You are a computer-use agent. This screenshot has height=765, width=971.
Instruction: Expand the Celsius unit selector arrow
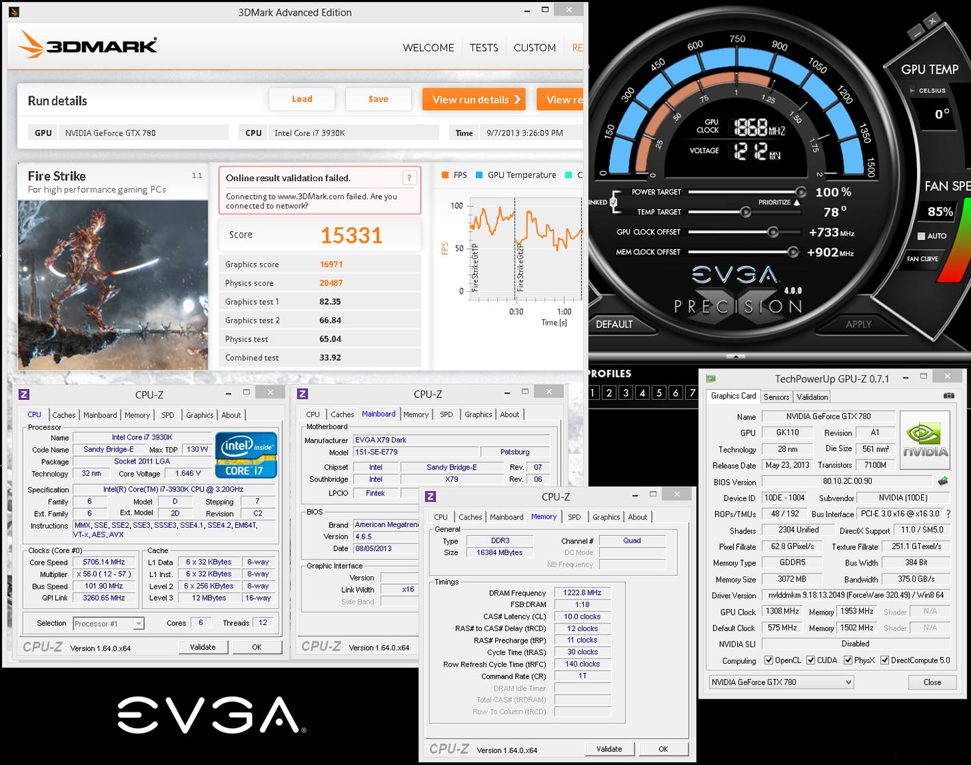tap(912, 90)
